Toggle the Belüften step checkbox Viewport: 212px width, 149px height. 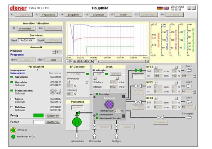point(12,108)
